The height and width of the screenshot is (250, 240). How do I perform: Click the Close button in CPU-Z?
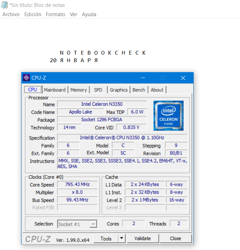176,239
